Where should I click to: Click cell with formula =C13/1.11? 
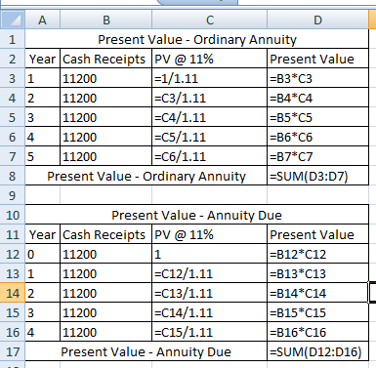[210, 293]
